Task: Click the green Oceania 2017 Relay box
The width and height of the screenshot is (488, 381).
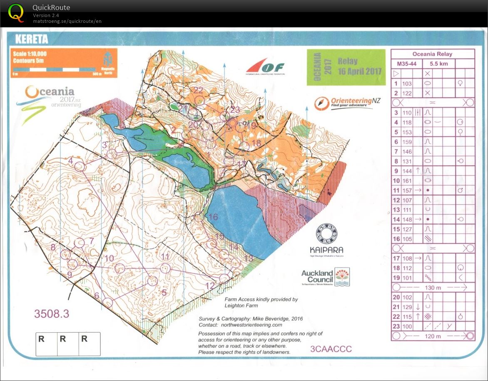Action: (x=346, y=67)
